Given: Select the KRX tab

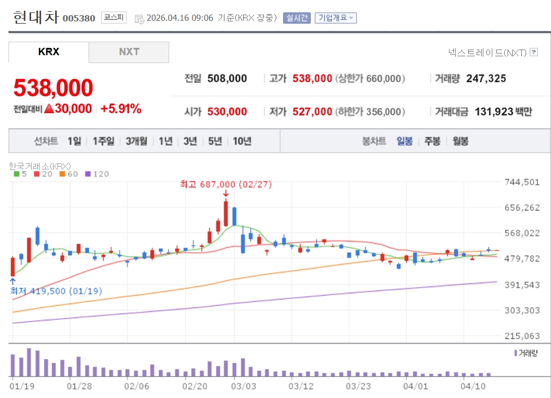Looking at the screenshot, I should (x=49, y=52).
